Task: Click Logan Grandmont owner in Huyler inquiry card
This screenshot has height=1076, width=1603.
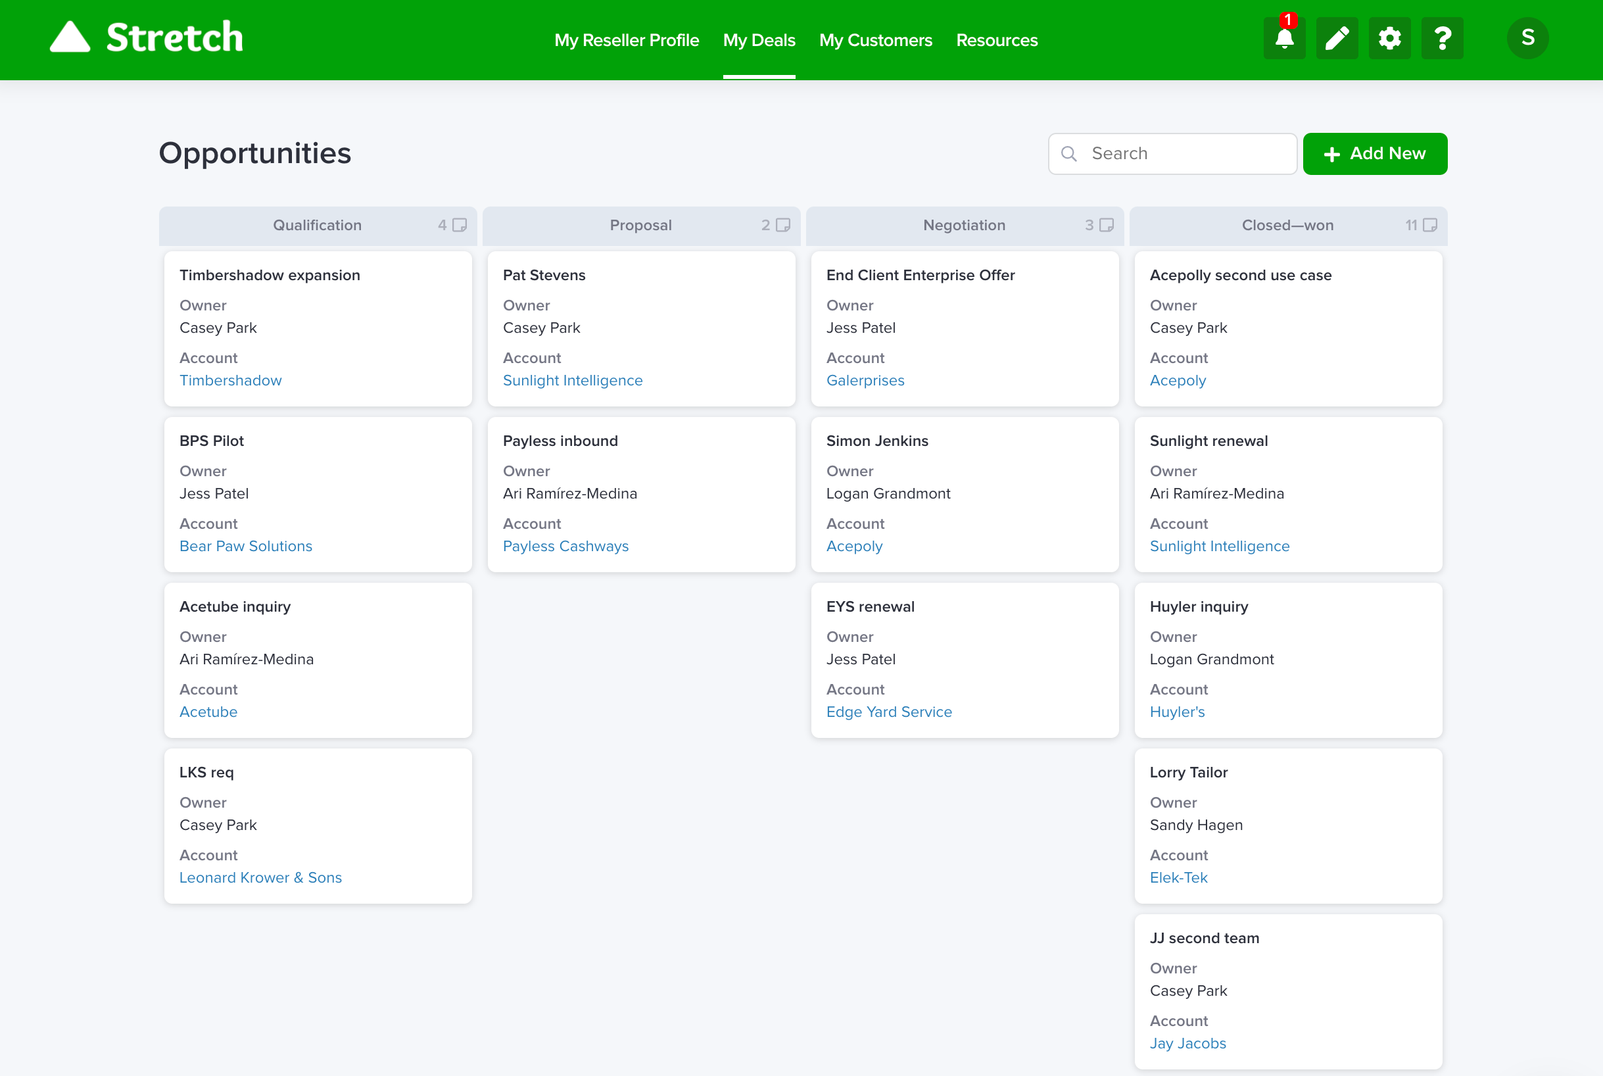Action: pos(1211,660)
